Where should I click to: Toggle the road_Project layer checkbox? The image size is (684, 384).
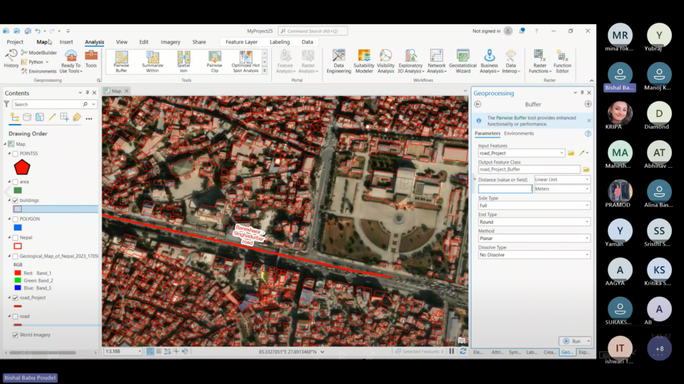[15, 298]
